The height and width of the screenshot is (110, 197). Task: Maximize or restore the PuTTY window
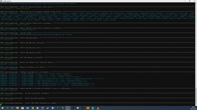click(x=190, y=1)
